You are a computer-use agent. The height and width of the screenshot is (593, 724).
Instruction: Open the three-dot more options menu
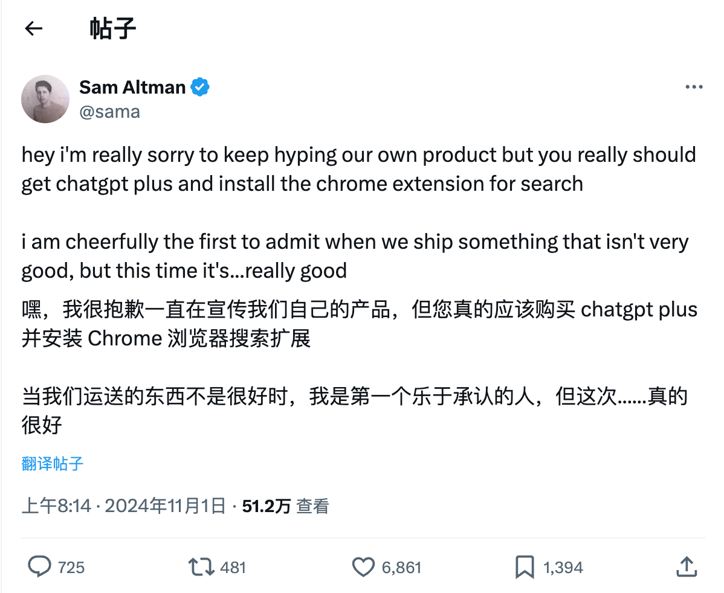(x=694, y=88)
